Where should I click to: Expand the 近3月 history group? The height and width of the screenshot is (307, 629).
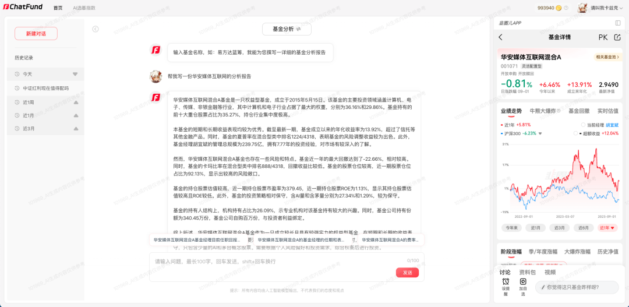[x=76, y=129]
